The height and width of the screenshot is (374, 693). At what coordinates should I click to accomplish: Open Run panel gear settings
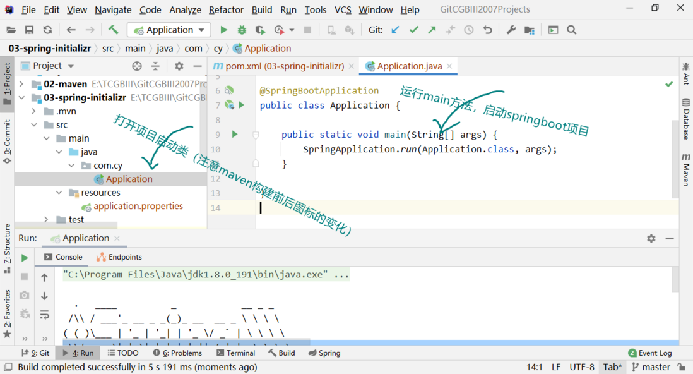[x=651, y=239]
